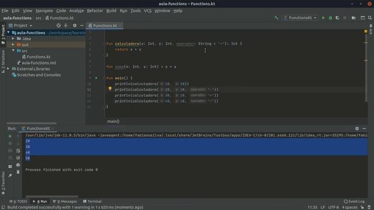
Task: Open the FunctionsKt run configuration dropdown
Action: point(300,18)
